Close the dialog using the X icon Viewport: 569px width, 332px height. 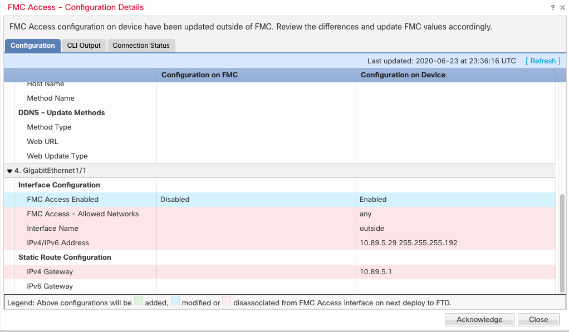pos(562,8)
